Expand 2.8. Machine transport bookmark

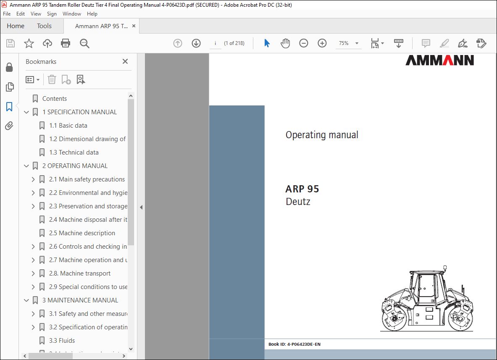pos(33,273)
